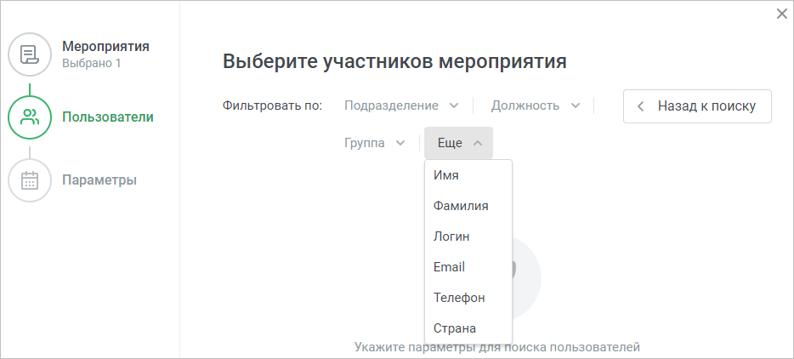Click the Назад к поиску back arrow icon
Viewport: 794px width, 359px height.
click(x=641, y=106)
